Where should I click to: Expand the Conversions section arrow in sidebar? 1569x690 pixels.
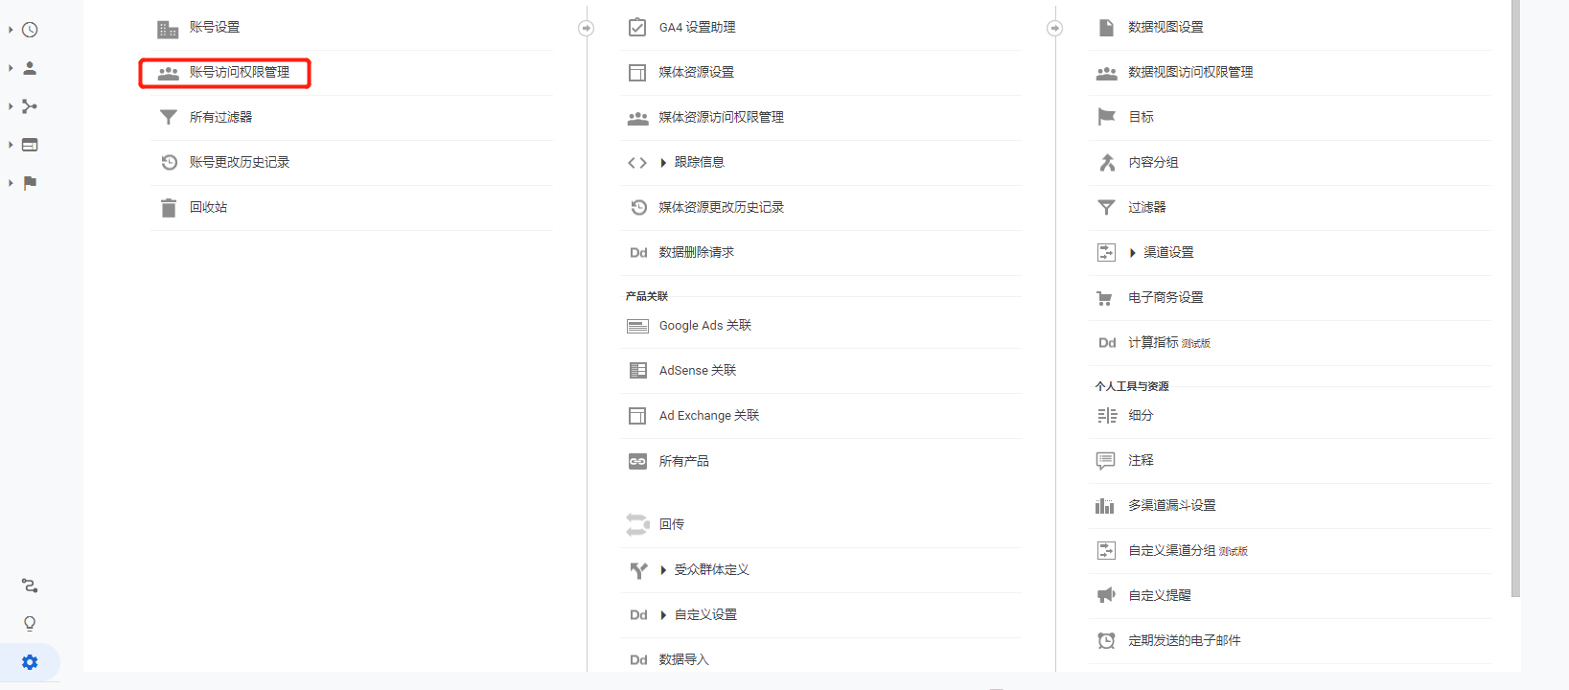(x=11, y=183)
